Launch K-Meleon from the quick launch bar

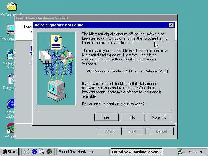[49, 152]
